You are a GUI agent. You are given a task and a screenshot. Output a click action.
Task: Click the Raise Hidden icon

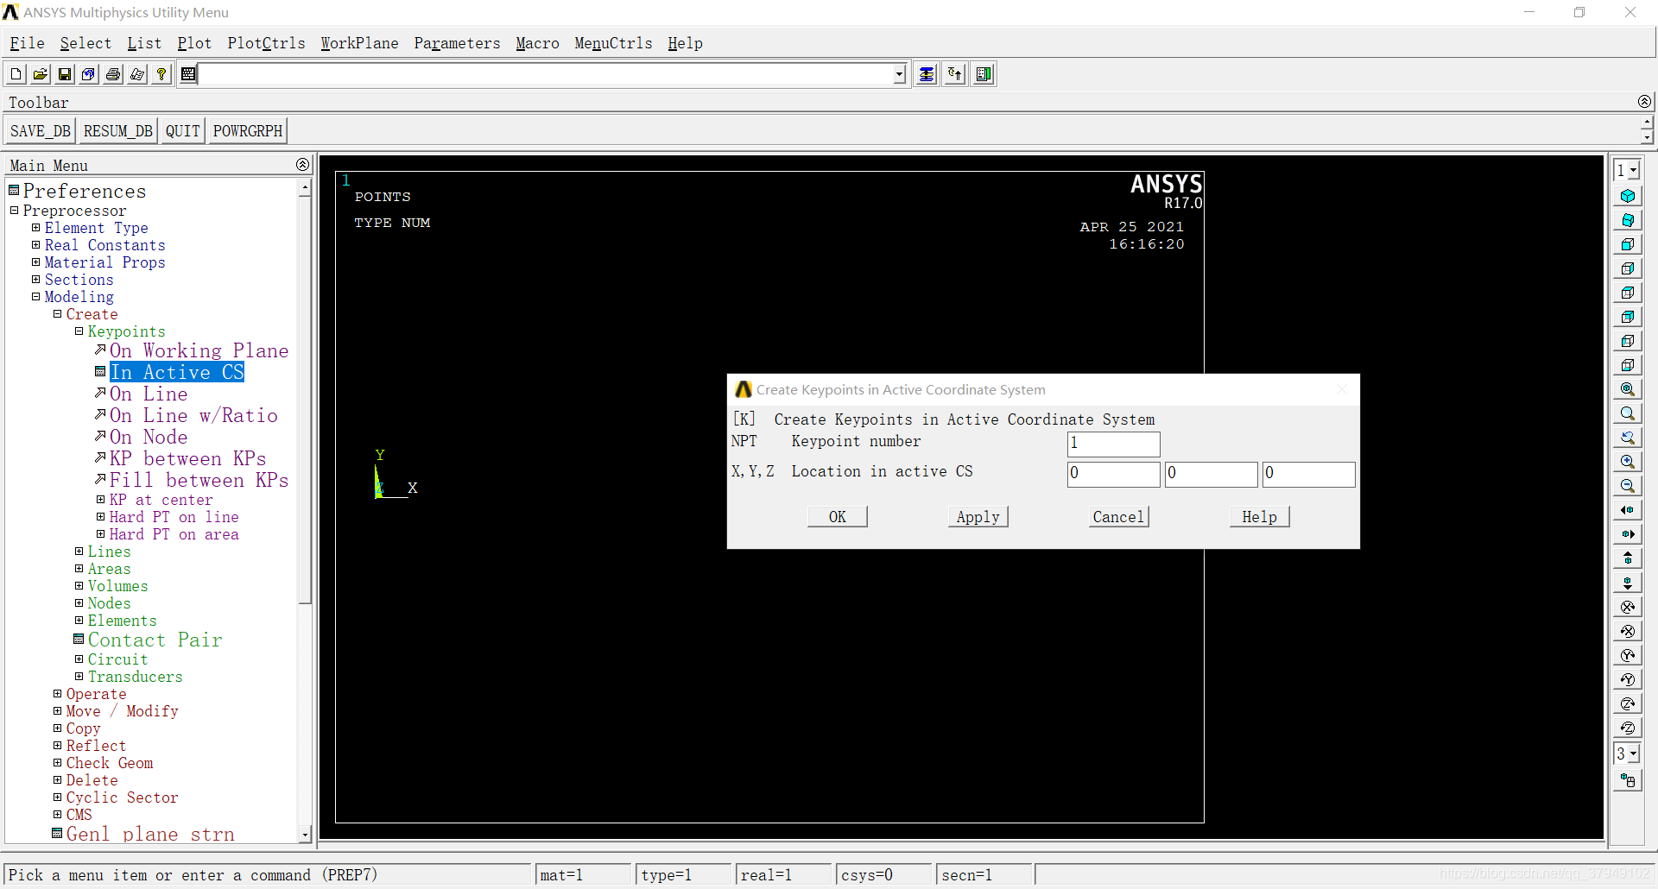tap(927, 74)
